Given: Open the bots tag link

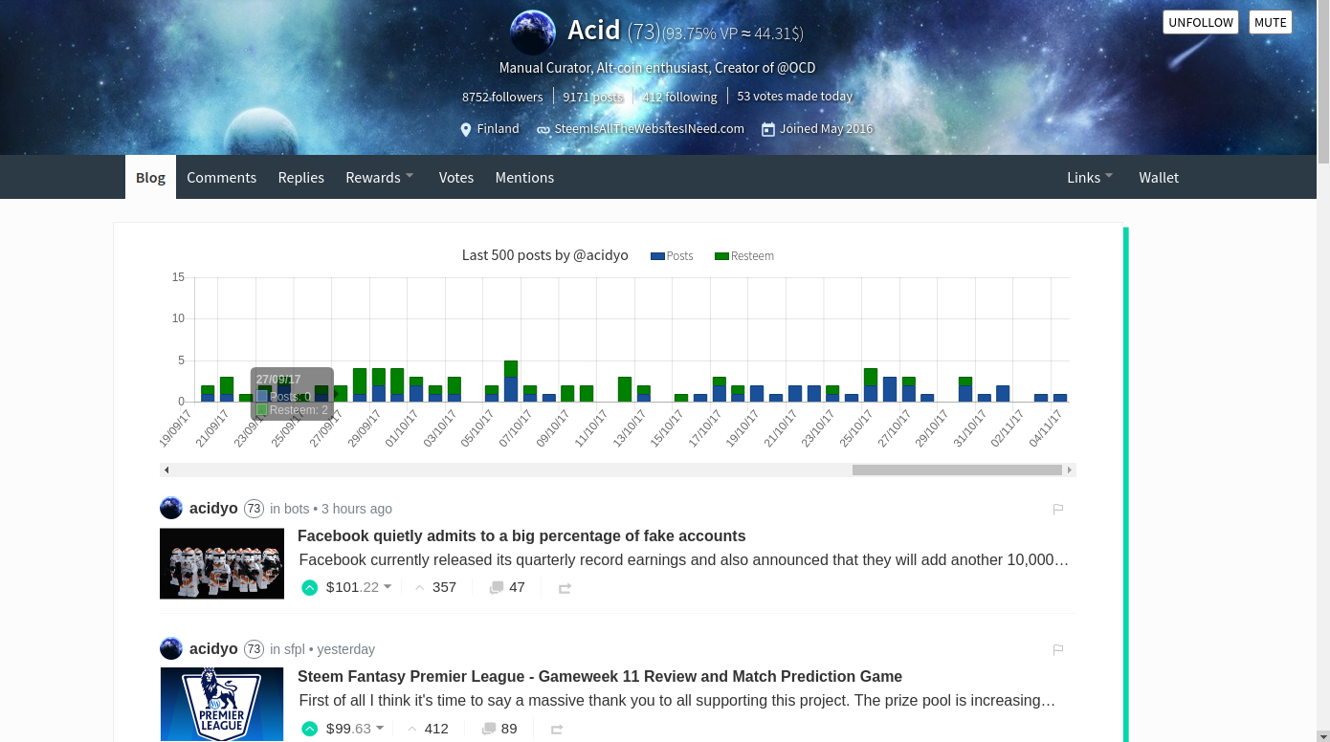Looking at the screenshot, I should pyautogui.click(x=297, y=509).
